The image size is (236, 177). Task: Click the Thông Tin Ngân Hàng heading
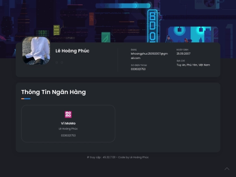[54, 92]
